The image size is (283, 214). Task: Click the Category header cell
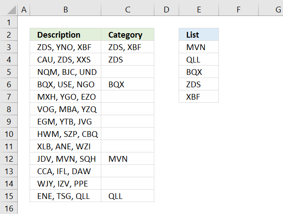(x=127, y=35)
